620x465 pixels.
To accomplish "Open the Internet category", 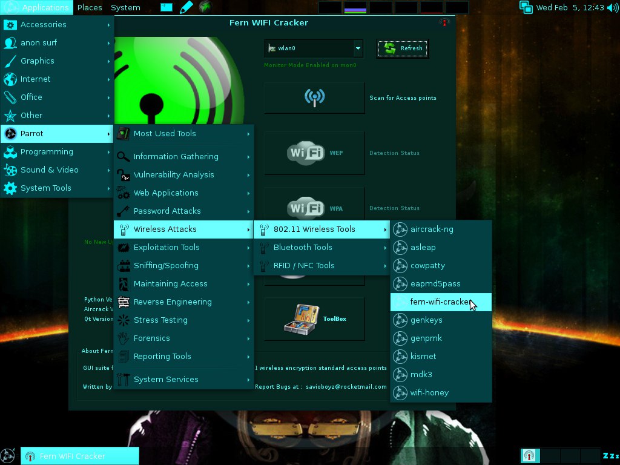I will 57,79.
